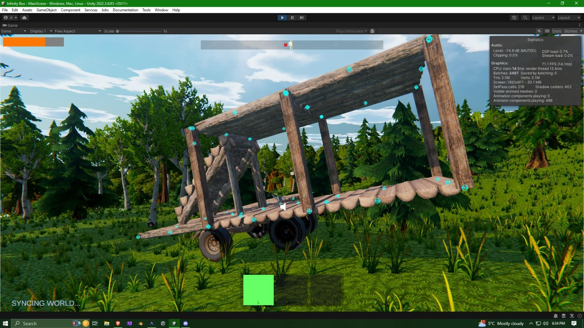Image resolution: width=584 pixels, height=328 pixels.
Task: Open the Edit menu
Action: [15, 10]
